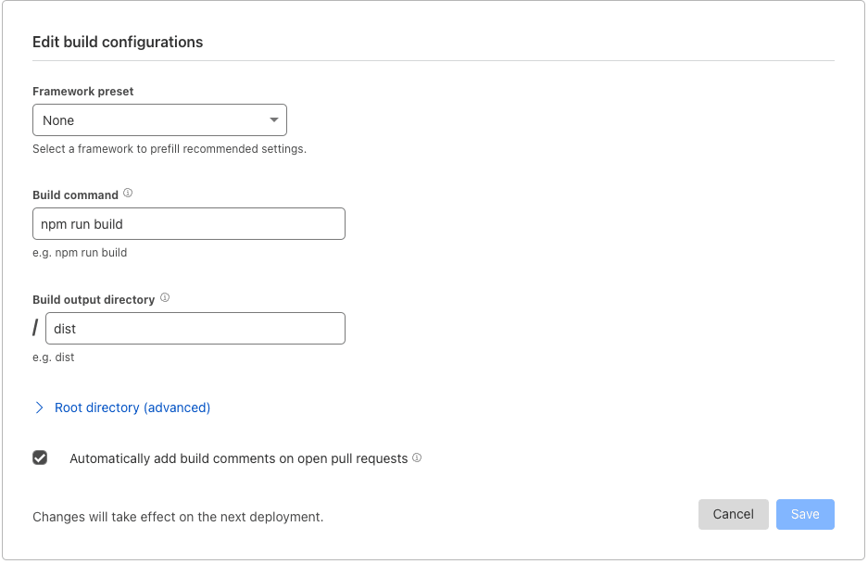
Task: Click the 'Automatically add build comments' label
Action: coord(238,458)
